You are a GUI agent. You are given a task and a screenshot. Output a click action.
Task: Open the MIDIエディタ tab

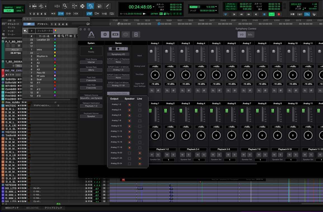click(x=12, y=208)
